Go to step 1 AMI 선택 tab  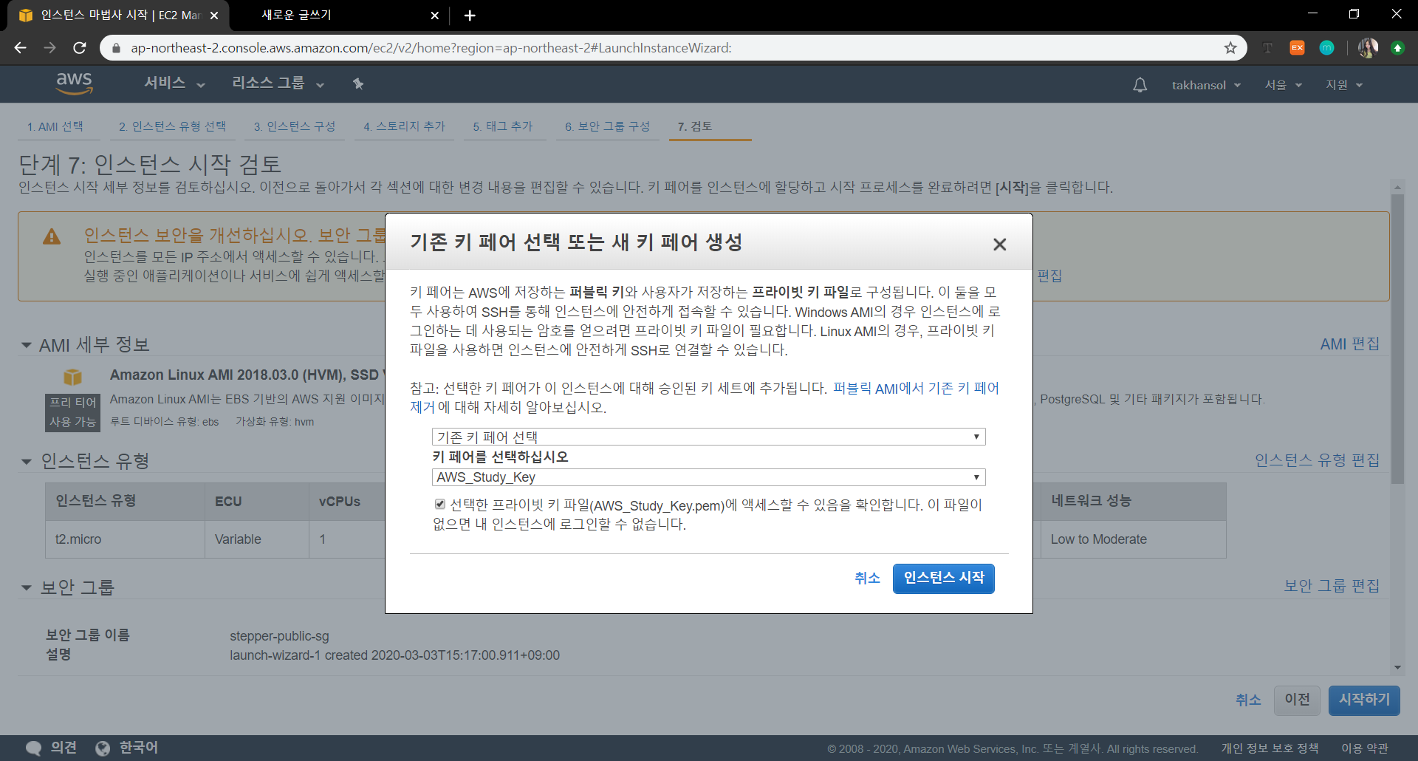[x=55, y=126]
